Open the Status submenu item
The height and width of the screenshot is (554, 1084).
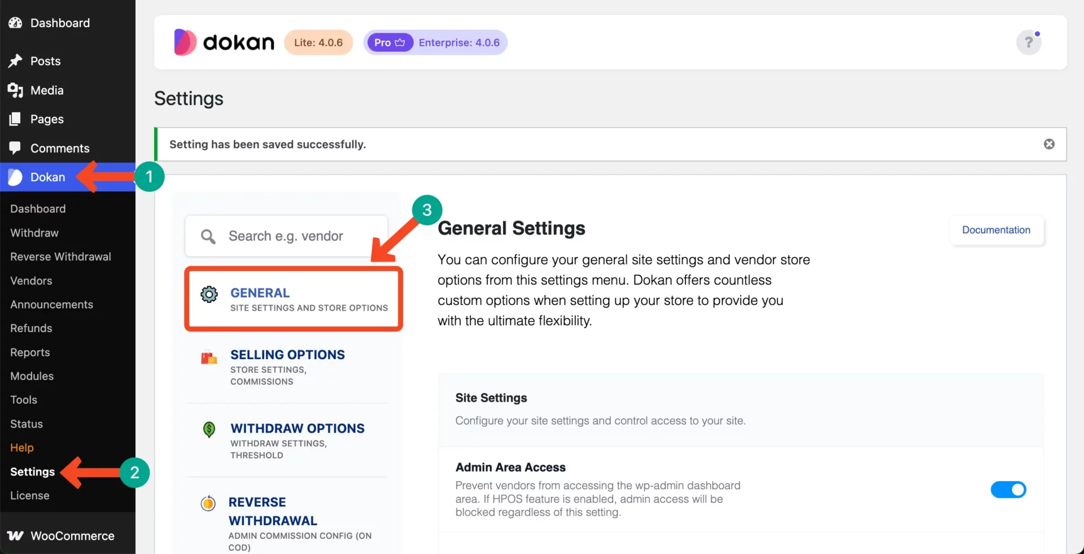[27, 424]
